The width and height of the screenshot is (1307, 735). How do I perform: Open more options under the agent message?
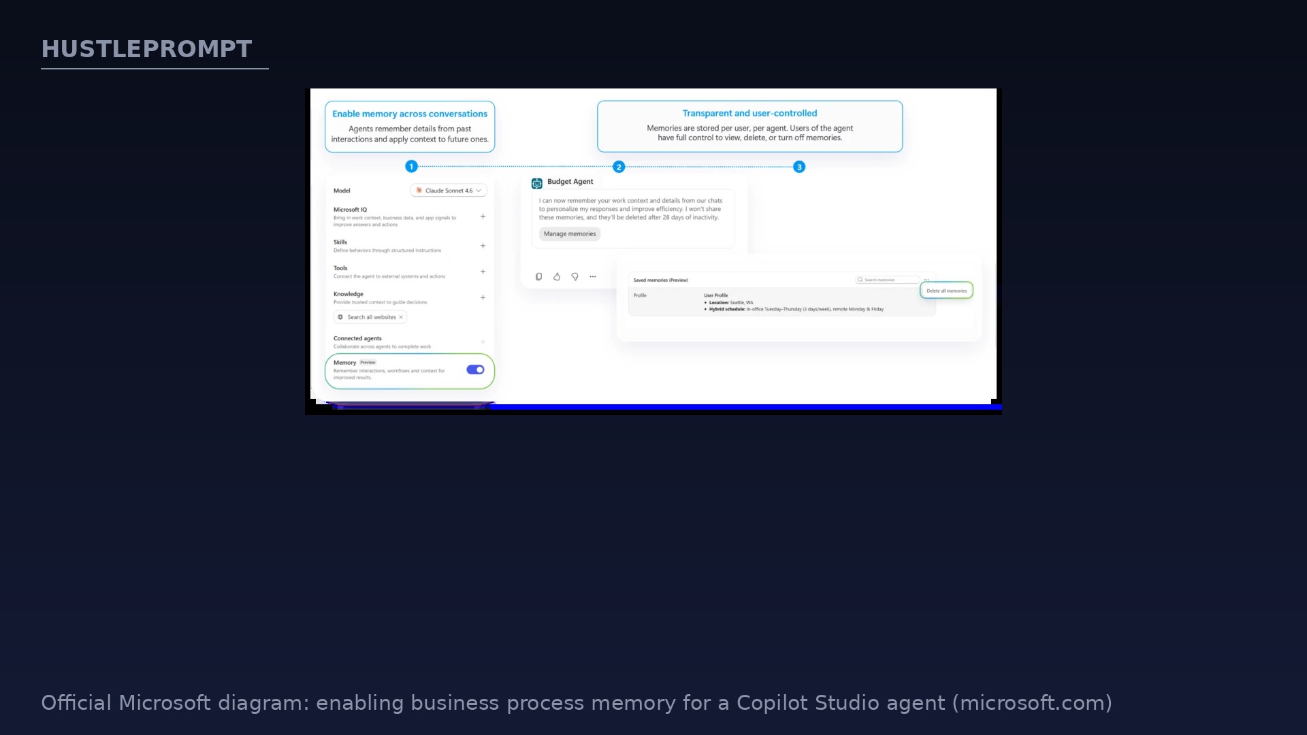click(593, 276)
